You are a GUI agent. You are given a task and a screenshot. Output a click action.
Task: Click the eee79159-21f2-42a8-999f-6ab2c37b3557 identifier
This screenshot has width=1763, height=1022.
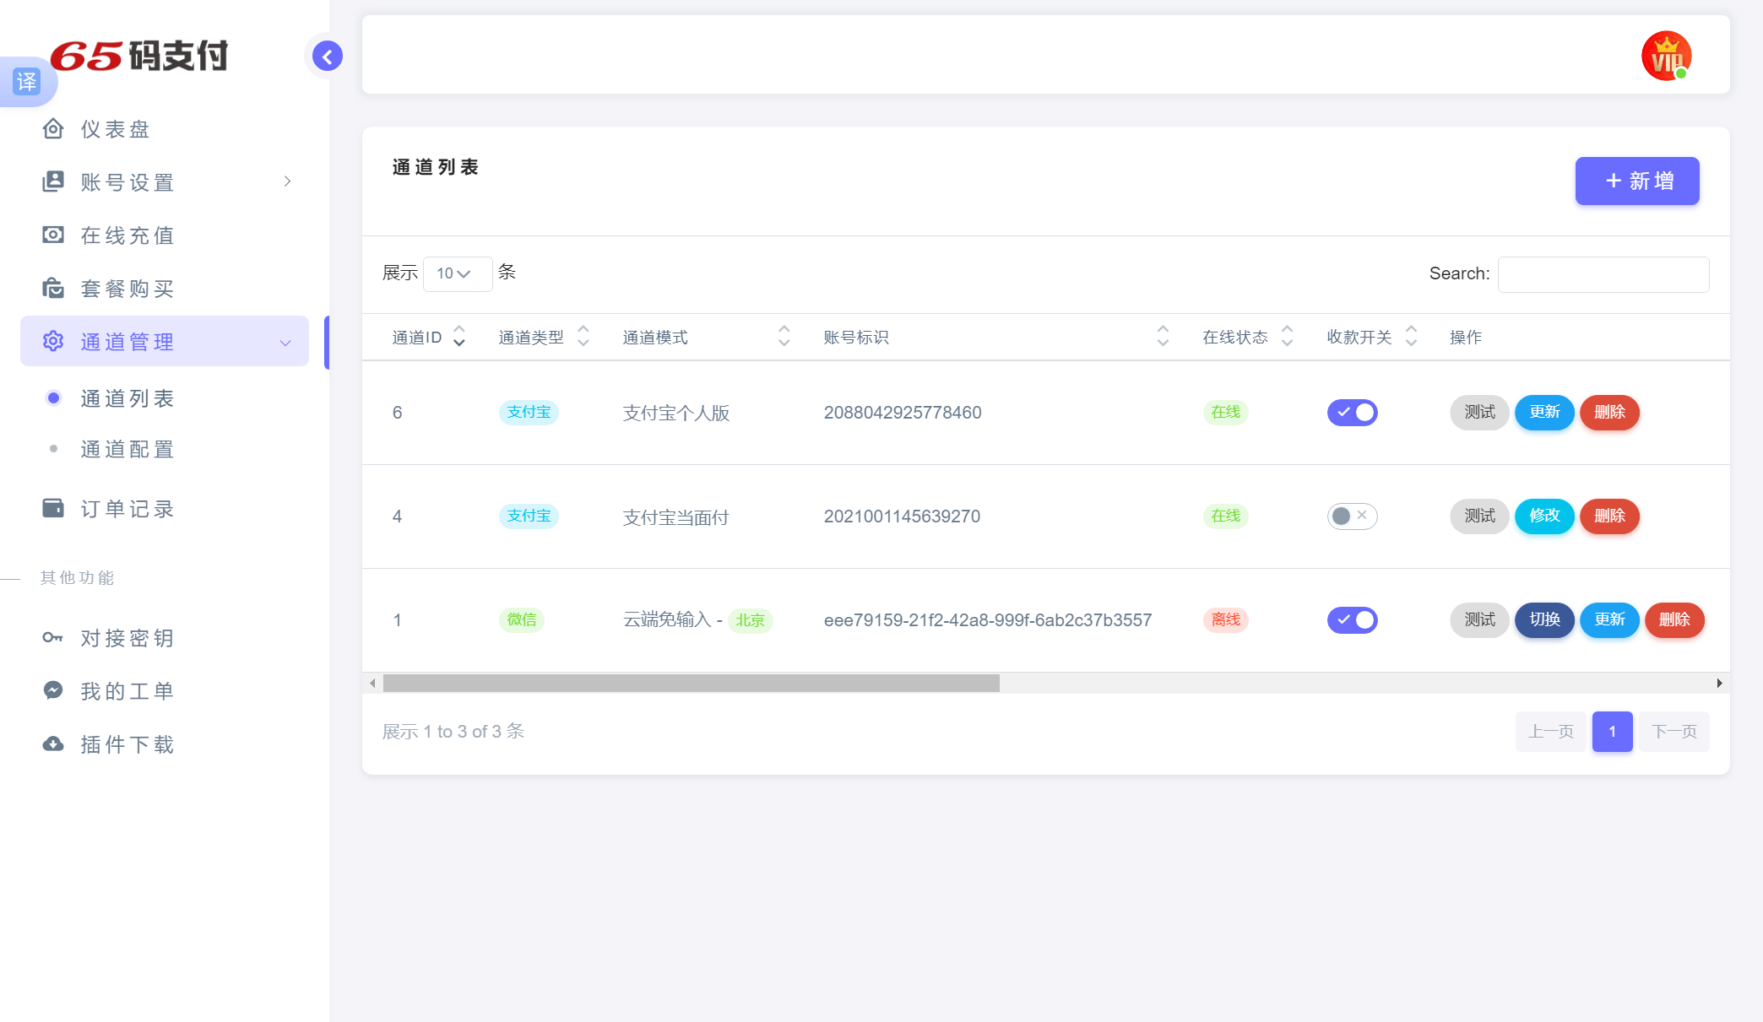[988, 620]
